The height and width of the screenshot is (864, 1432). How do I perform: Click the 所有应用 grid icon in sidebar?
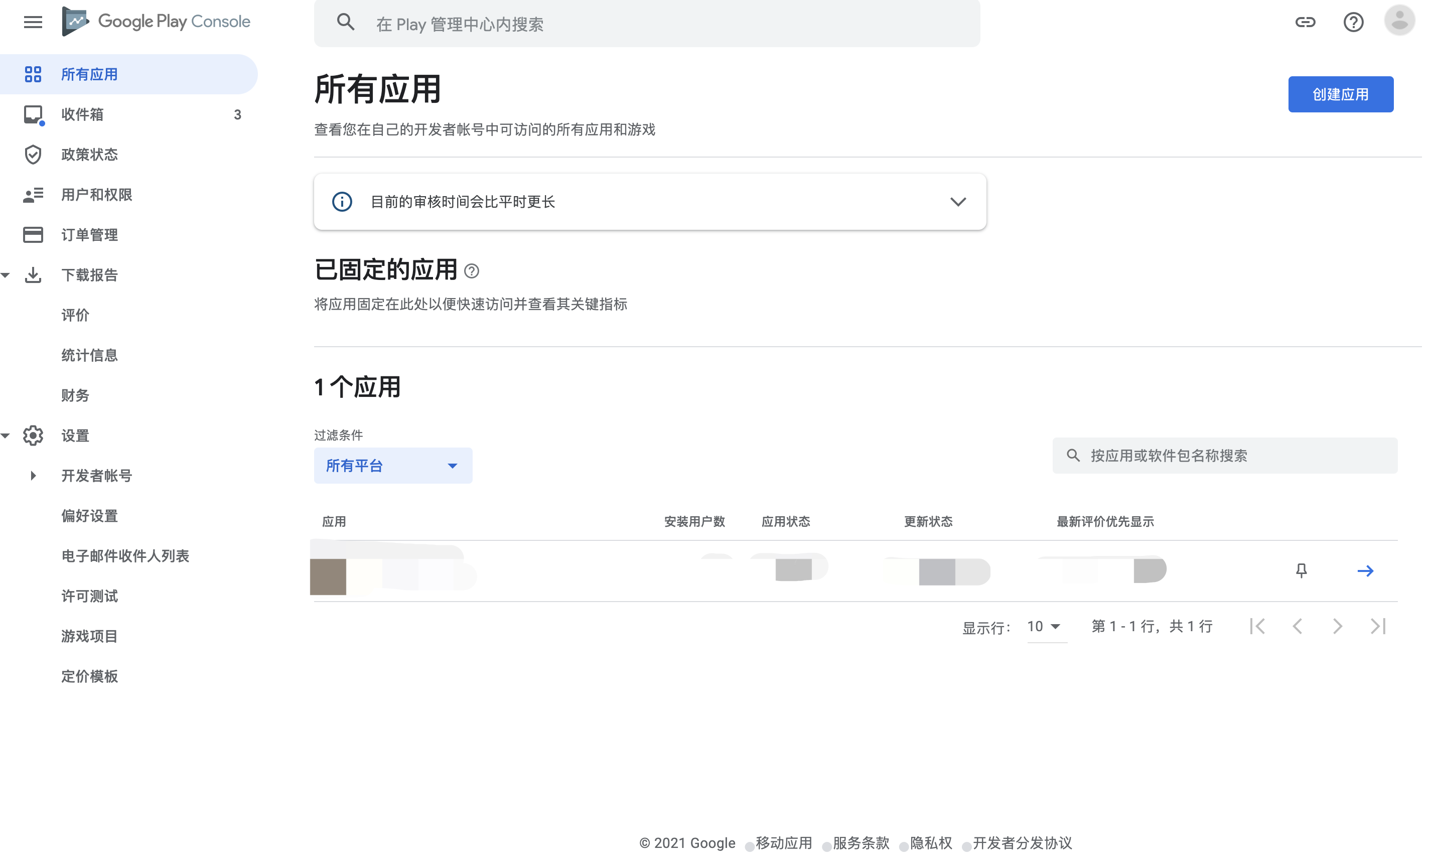tap(33, 75)
